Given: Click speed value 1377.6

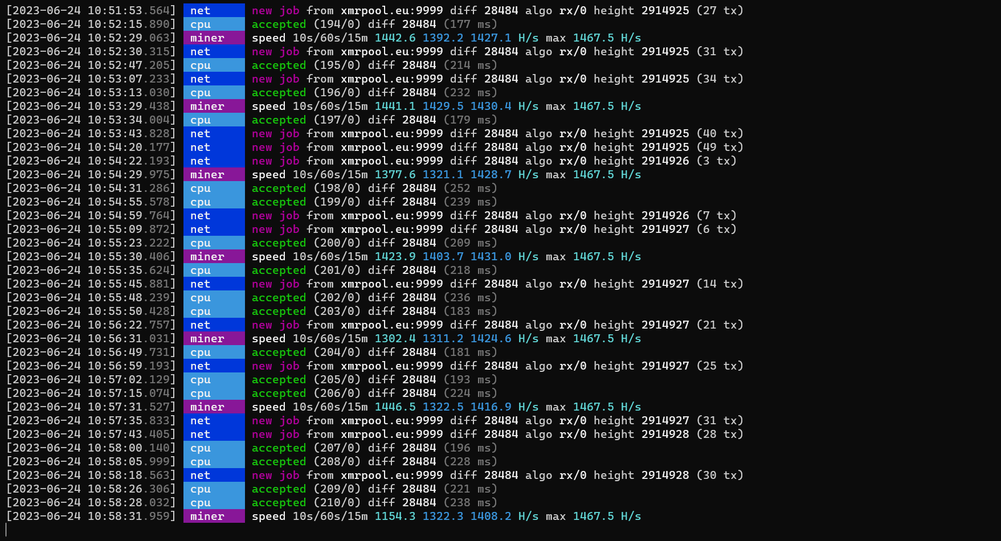Looking at the screenshot, I should 395,174.
